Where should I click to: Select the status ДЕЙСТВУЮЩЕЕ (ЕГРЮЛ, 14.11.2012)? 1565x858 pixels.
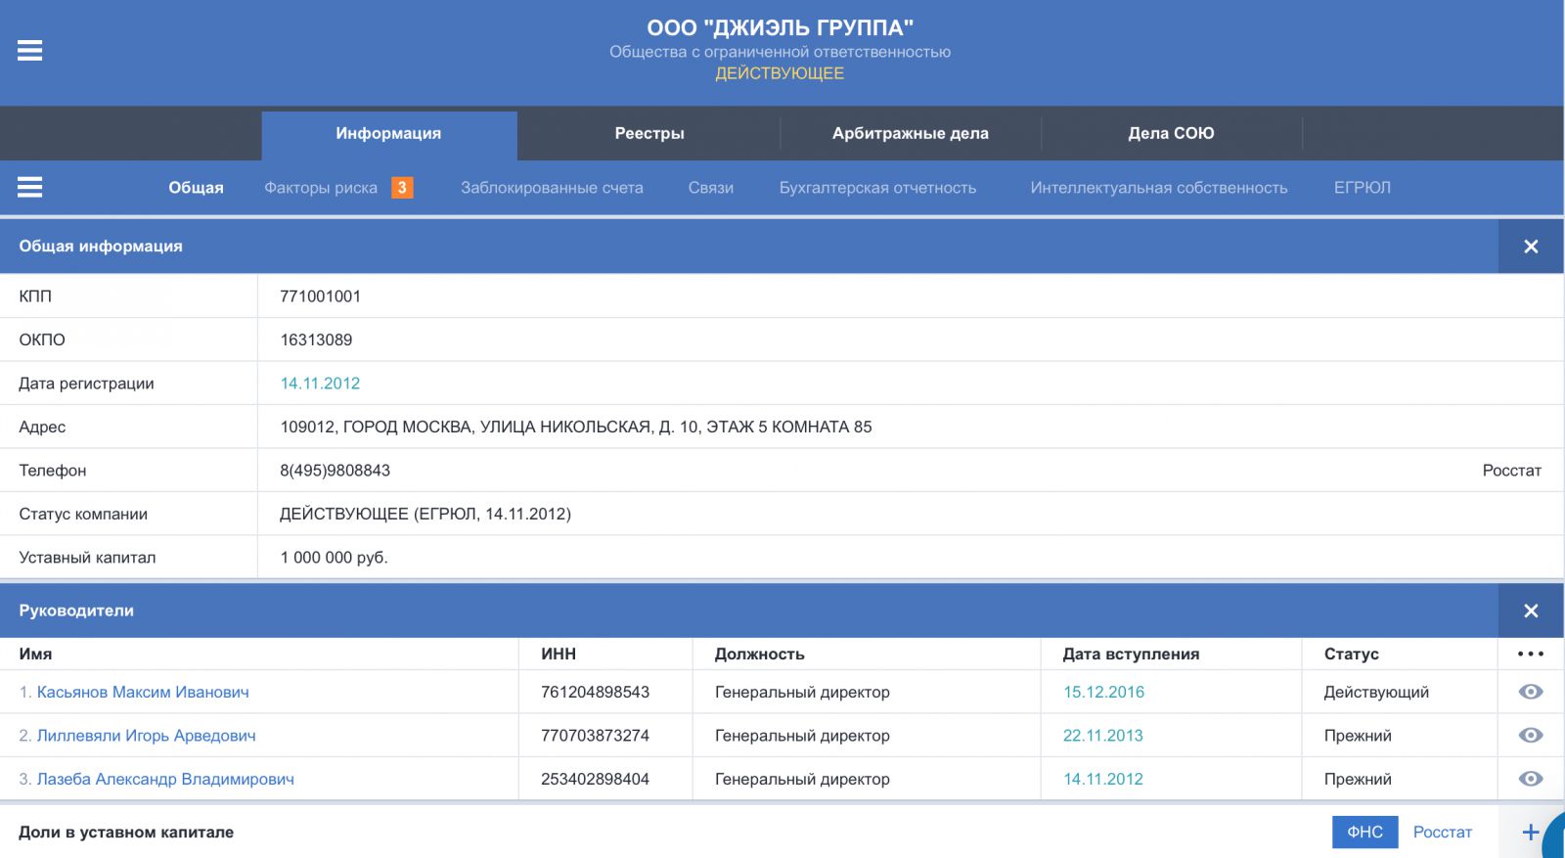(x=425, y=515)
